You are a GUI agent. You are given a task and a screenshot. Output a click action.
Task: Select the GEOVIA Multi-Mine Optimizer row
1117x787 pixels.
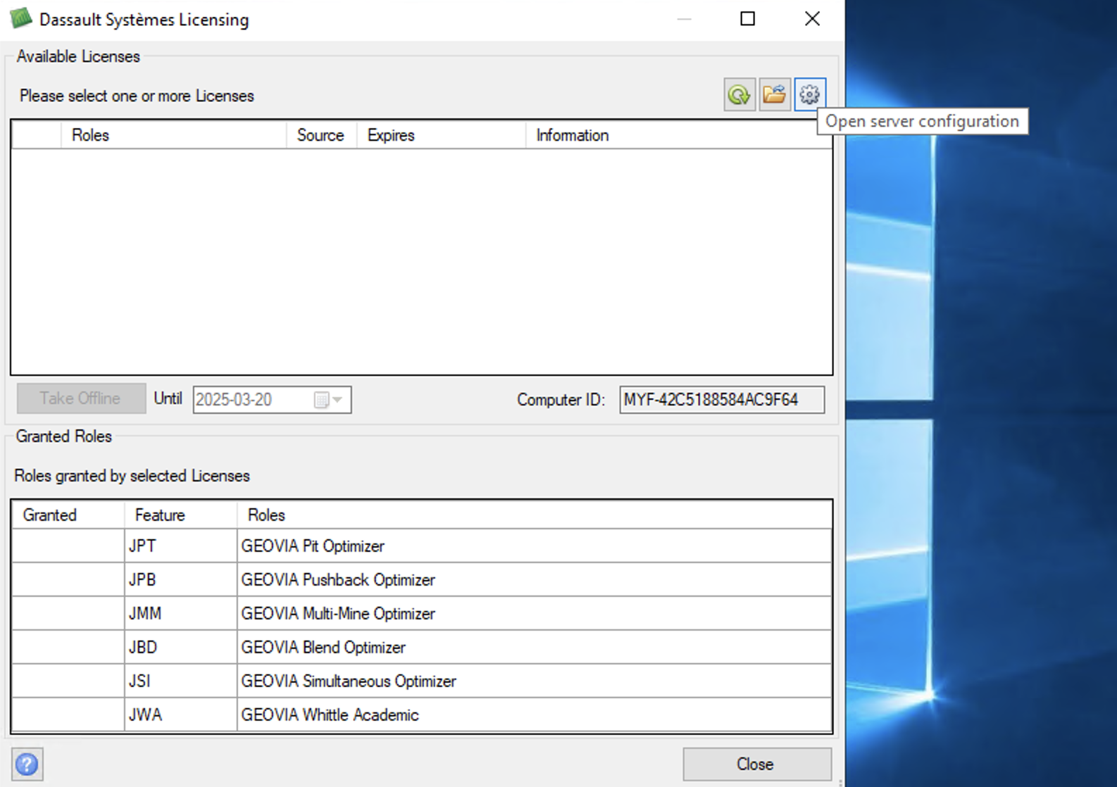(x=422, y=613)
